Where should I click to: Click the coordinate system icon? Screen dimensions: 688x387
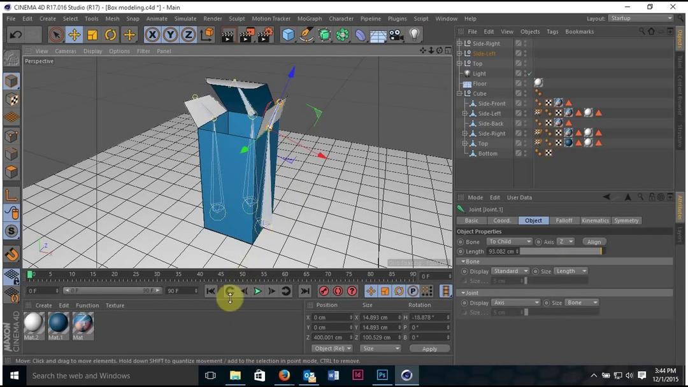coord(207,34)
